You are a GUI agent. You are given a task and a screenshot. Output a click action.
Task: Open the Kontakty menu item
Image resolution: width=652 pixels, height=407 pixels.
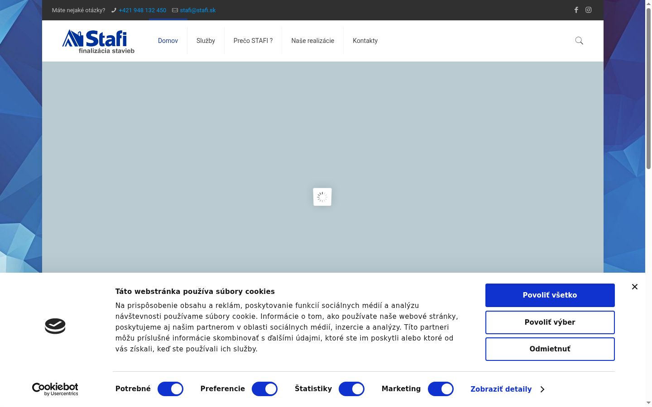(x=365, y=41)
